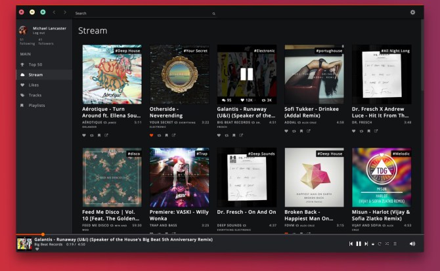This screenshot has height=271, width=440.
Task: Pause Galantis - Runaway on its artwork
Action: 247,74
